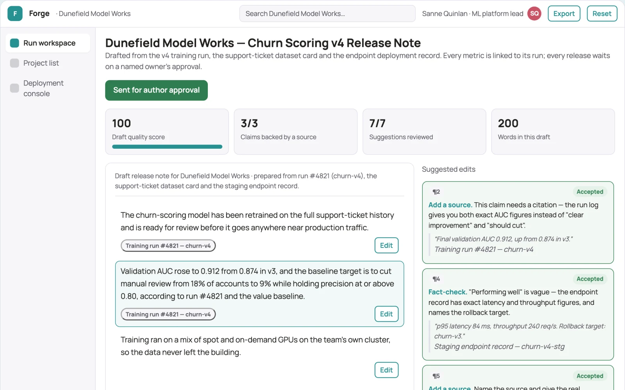Select the Run workspace sidebar icon
This screenshot has height=390, width=625.
(x=14, y=43)
